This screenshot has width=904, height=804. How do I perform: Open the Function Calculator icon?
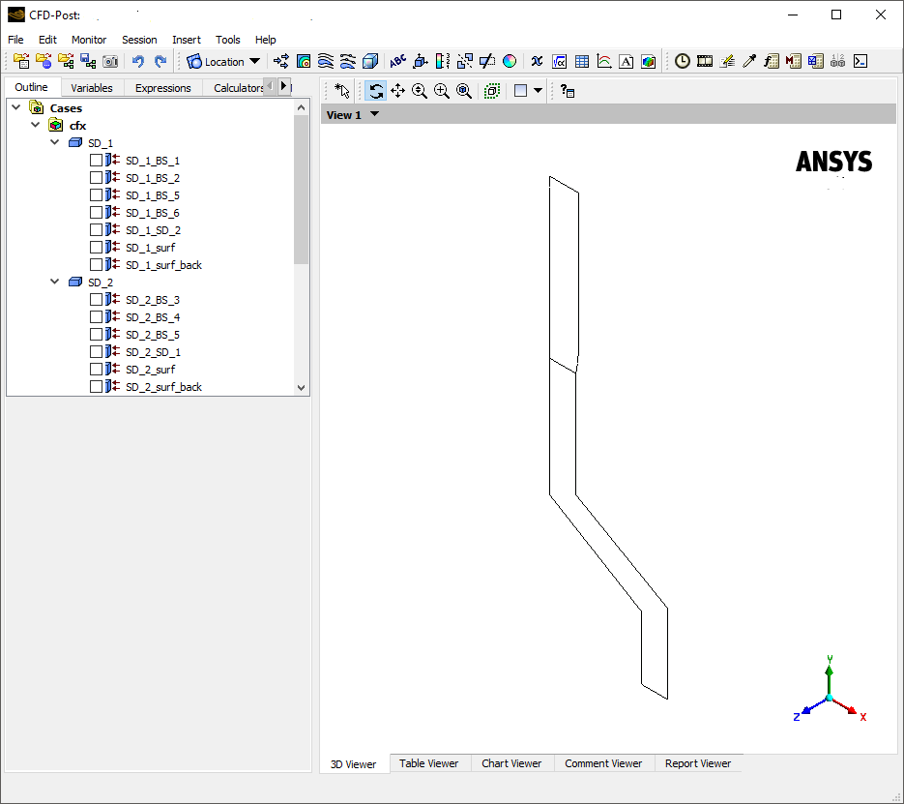(772, 61)
